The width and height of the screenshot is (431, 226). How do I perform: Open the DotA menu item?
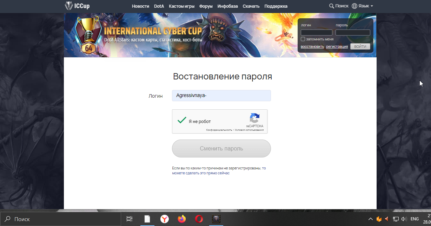[159, 6]
